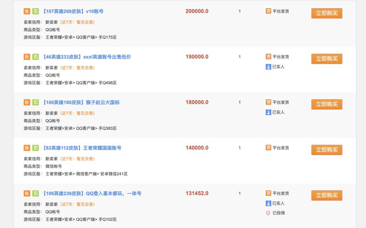Screen dimensions: 366x228
Task: Click the 寄 平台发货 icon on the 200000.0 listing
Action: [268, 11]
